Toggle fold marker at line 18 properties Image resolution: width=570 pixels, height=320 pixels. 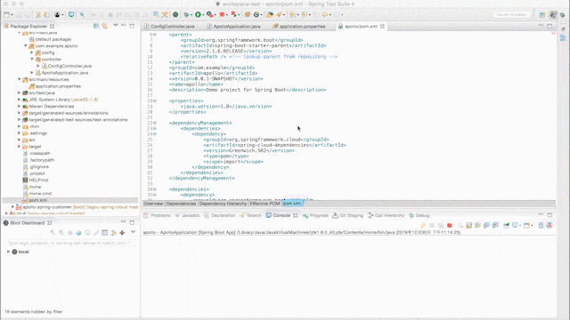pos(155,100)
